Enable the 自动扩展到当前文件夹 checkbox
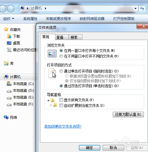The width and height of the screenshot is (148, 152). pyautogui.click(x=61, y=106)
